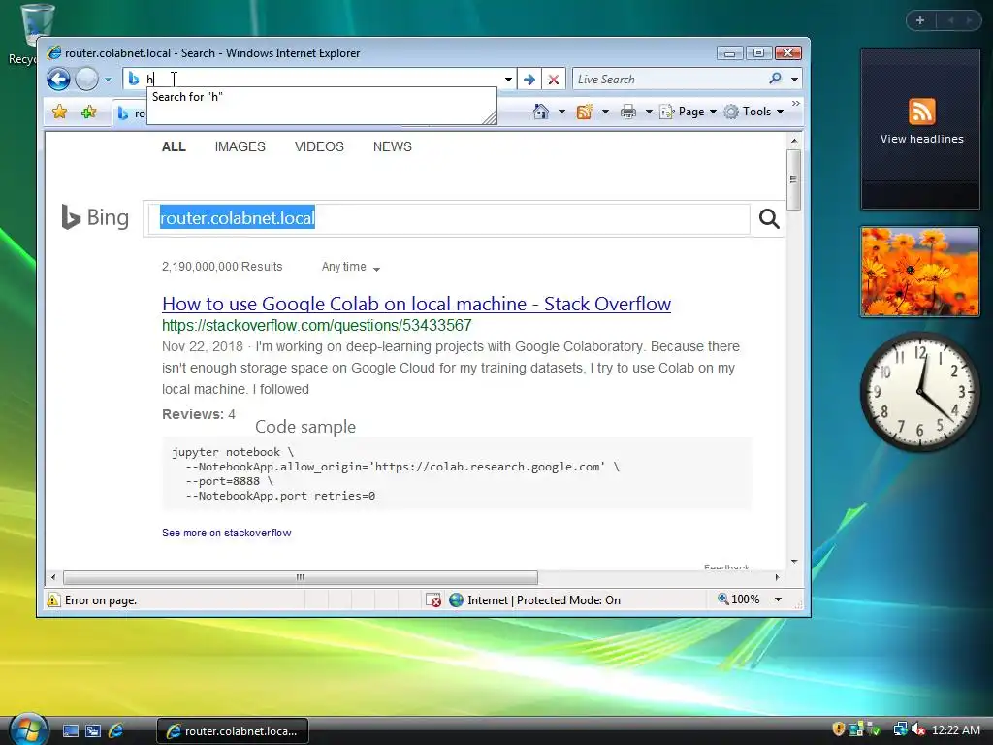This screenshot has width=993, height=745.
Task: Click the Windows Sidebar tray icon
Action: [x=856, y=729]
